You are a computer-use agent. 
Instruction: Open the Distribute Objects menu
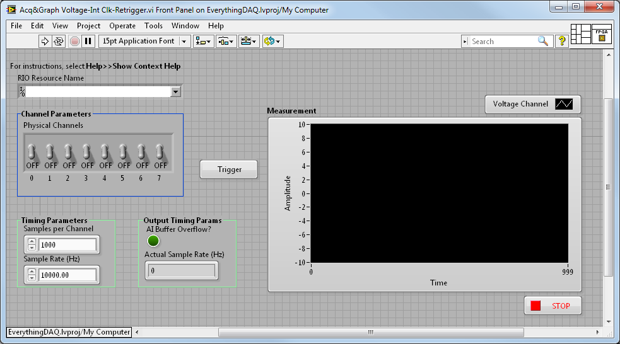point(226,41)
